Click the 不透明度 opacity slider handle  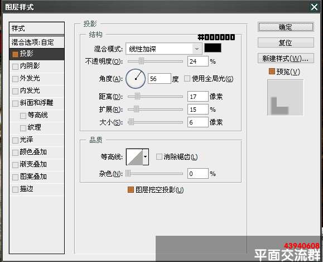tap(141, 61)
